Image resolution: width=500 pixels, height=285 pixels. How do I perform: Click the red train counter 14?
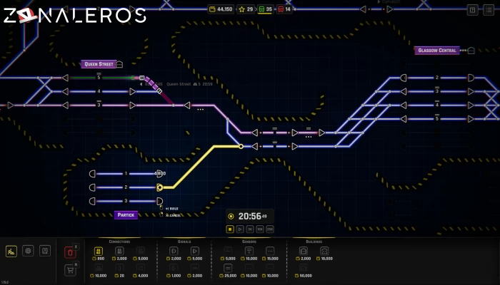tap(284, 9)
